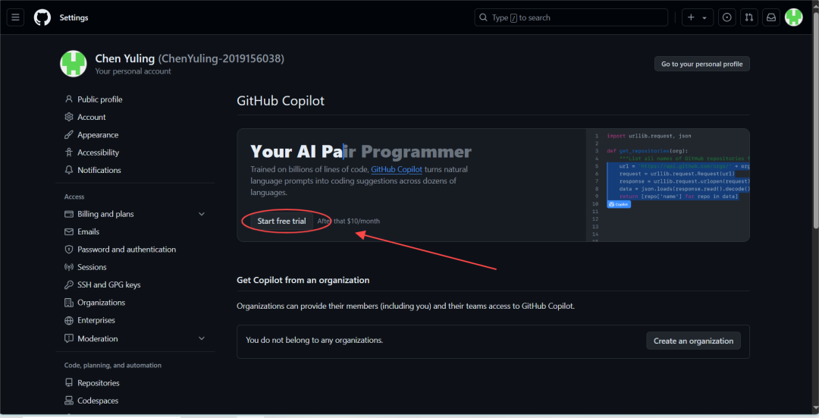The height and width of the screenshot is (418, 819).
Task: Click the broadcast icon beside Sessions
Action: 68,267
